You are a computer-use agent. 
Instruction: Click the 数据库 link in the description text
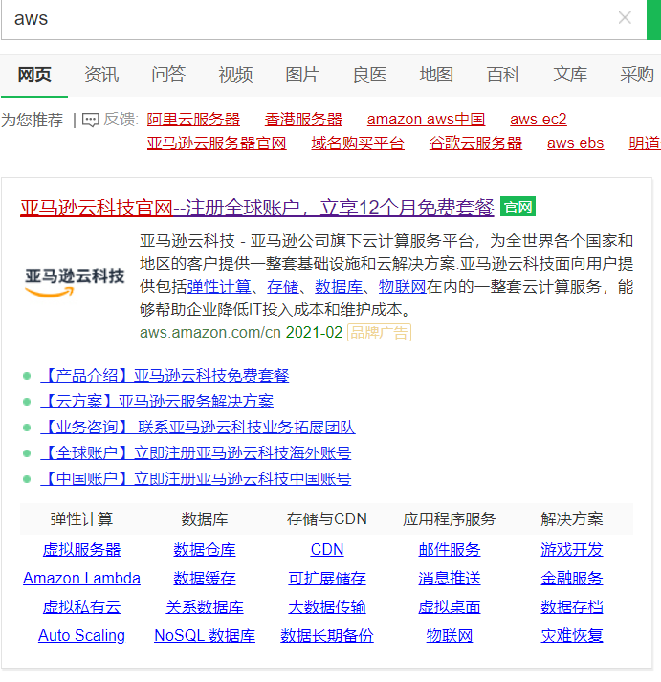(x=339, y=287)
